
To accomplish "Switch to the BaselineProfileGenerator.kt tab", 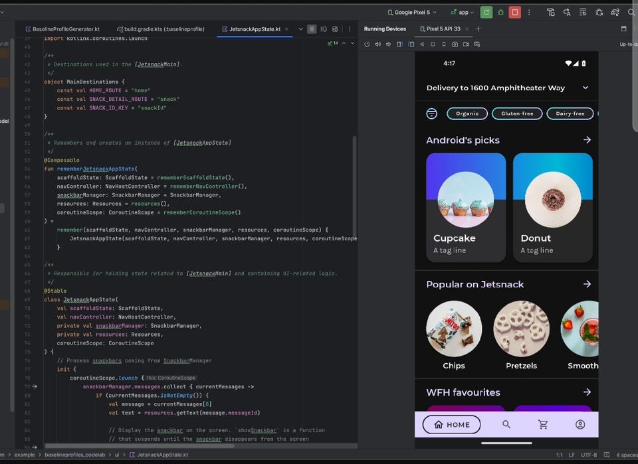I will [62, 29].
